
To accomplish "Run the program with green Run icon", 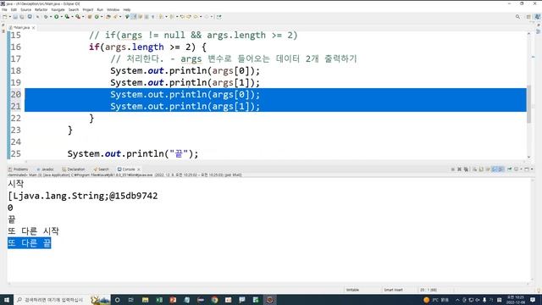I will 57,17.
